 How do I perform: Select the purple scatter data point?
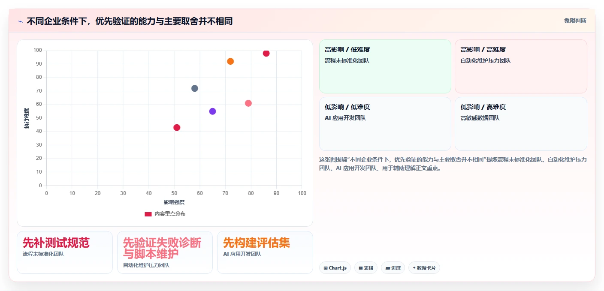tap(212, 111)
